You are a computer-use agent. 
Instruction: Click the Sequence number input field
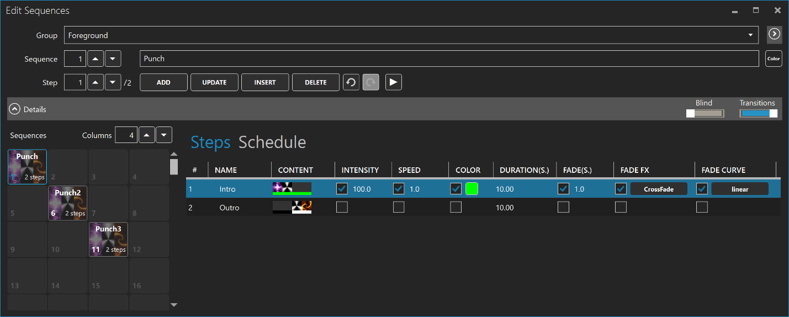75,59
